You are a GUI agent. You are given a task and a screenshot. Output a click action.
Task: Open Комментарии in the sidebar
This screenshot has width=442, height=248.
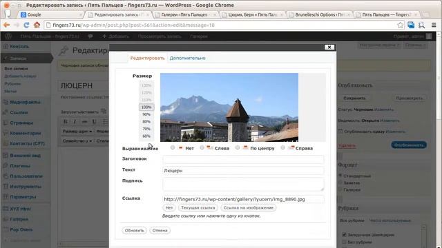click(25, 133)
